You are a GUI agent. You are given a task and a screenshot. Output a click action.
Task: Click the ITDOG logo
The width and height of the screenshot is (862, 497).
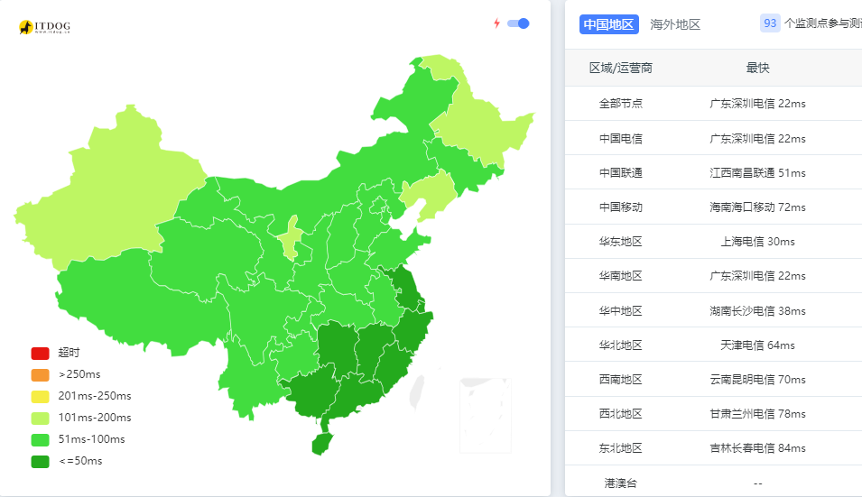[43, 28]
